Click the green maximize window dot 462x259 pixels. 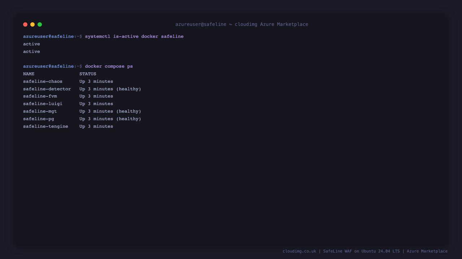[x=40, y=24]
